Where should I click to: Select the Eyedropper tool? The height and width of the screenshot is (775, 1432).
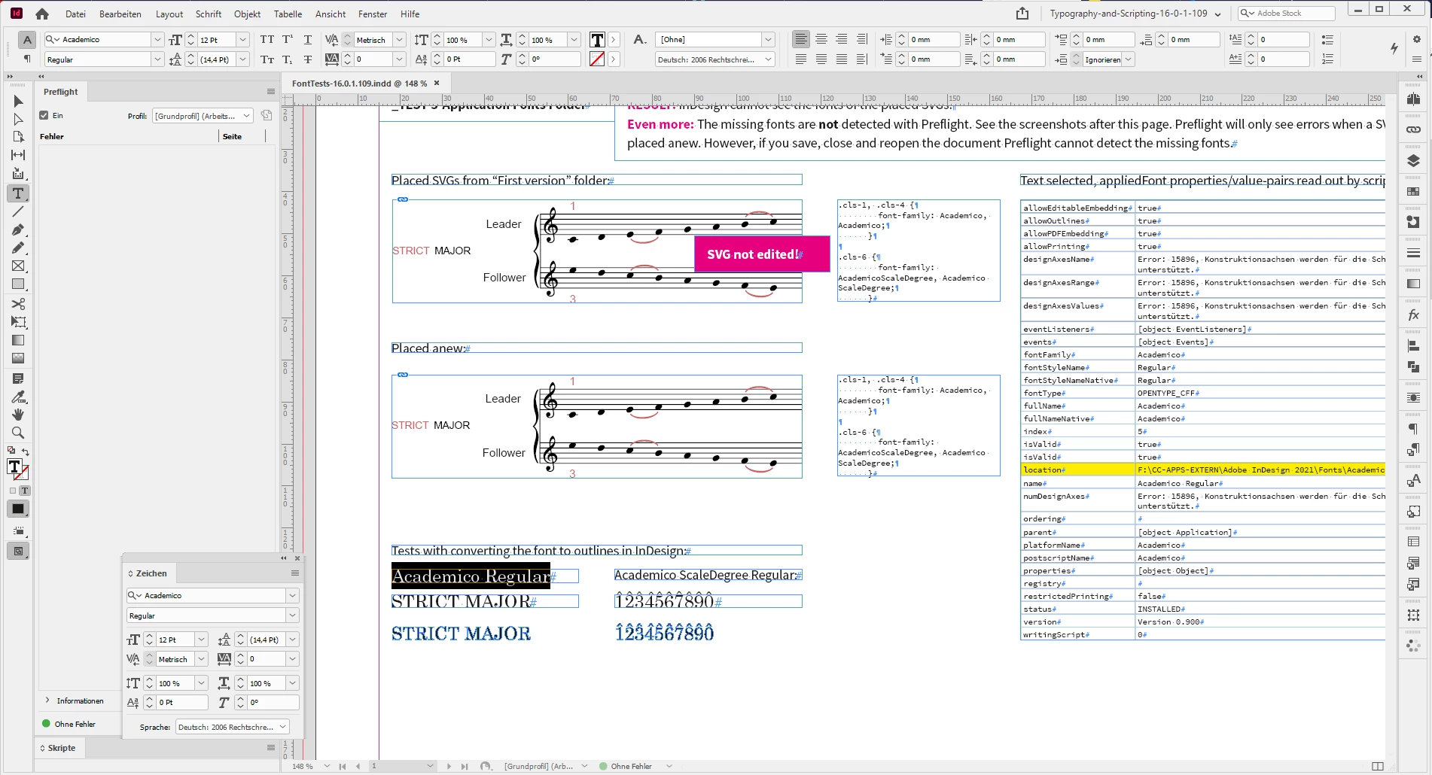[x=18, y=397]
